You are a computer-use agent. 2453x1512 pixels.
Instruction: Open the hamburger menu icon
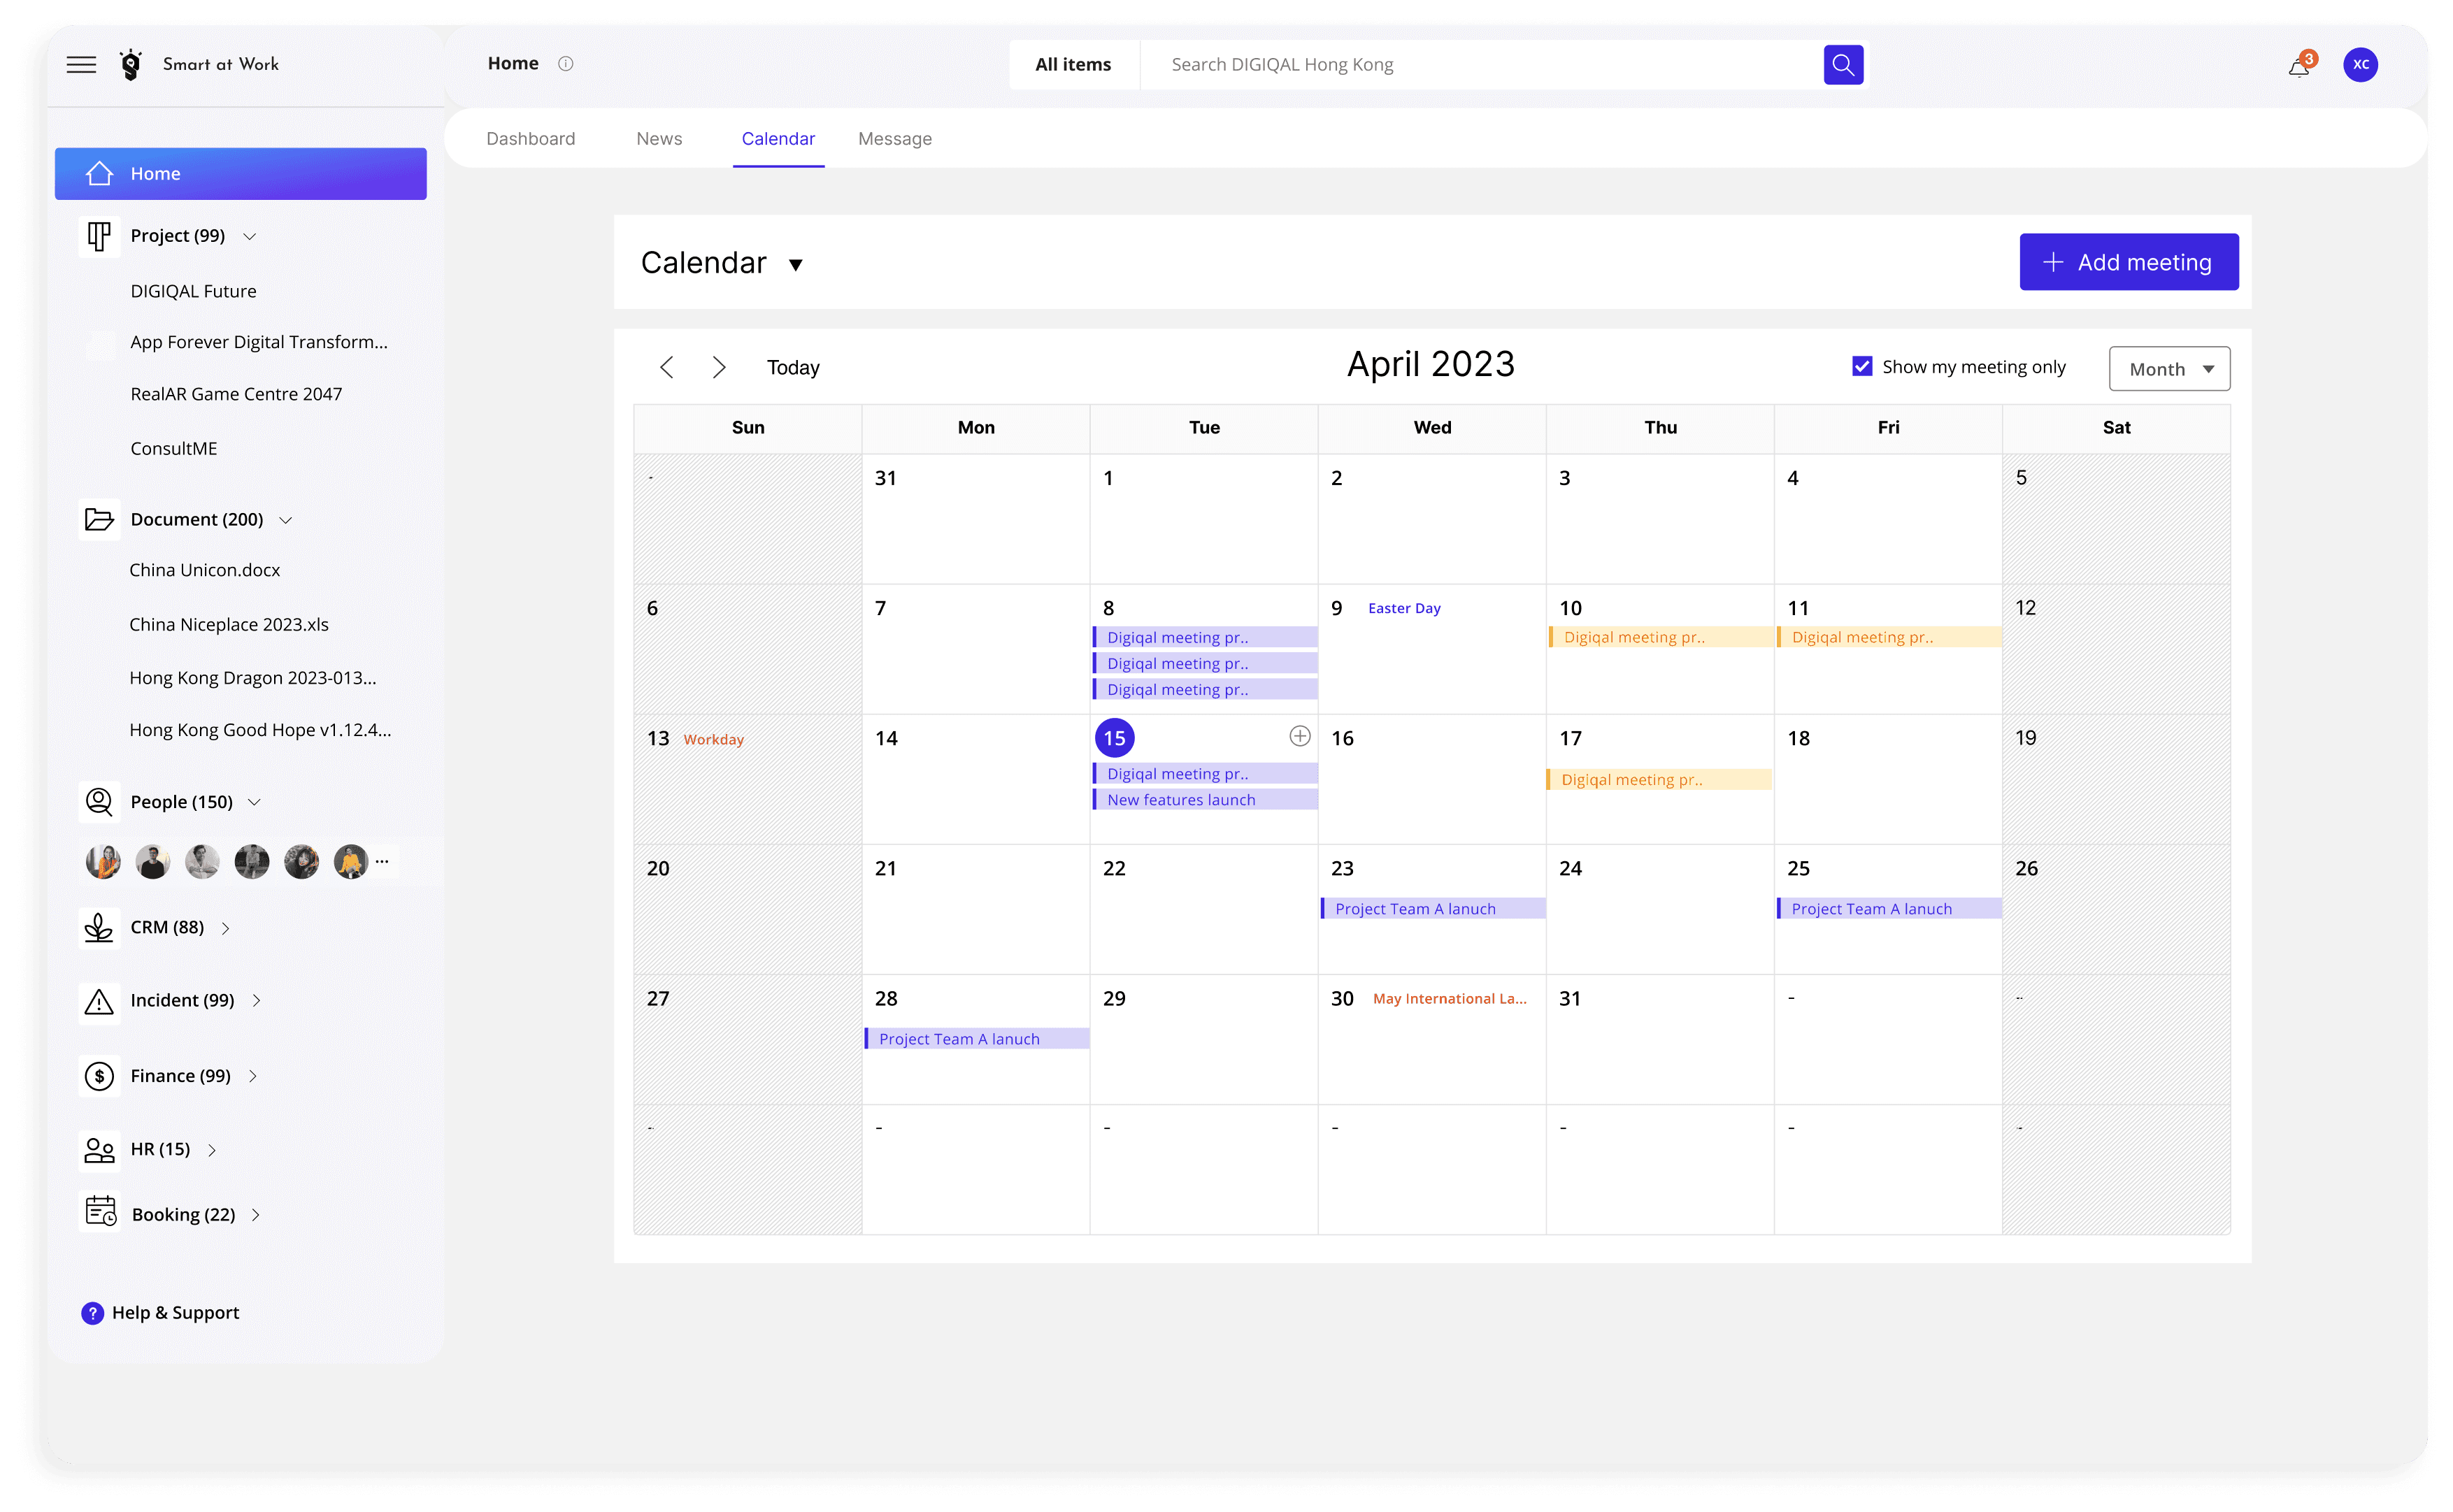[81, 65]
